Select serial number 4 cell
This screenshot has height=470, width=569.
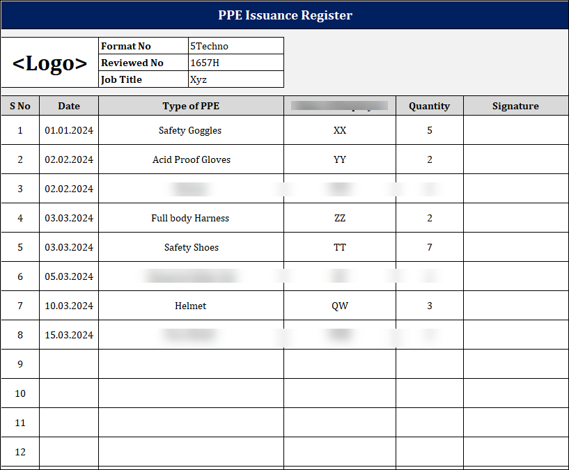pos(20,218)
